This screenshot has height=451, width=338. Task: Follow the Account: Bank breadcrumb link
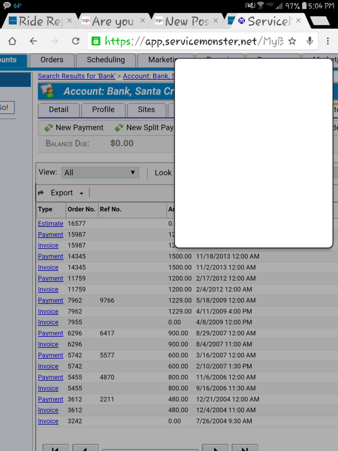[x=149, y=76]
